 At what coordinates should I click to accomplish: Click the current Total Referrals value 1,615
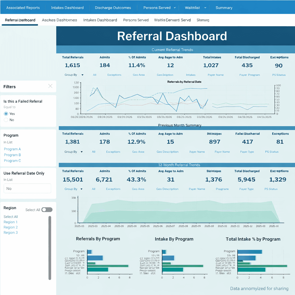point(72,65)
